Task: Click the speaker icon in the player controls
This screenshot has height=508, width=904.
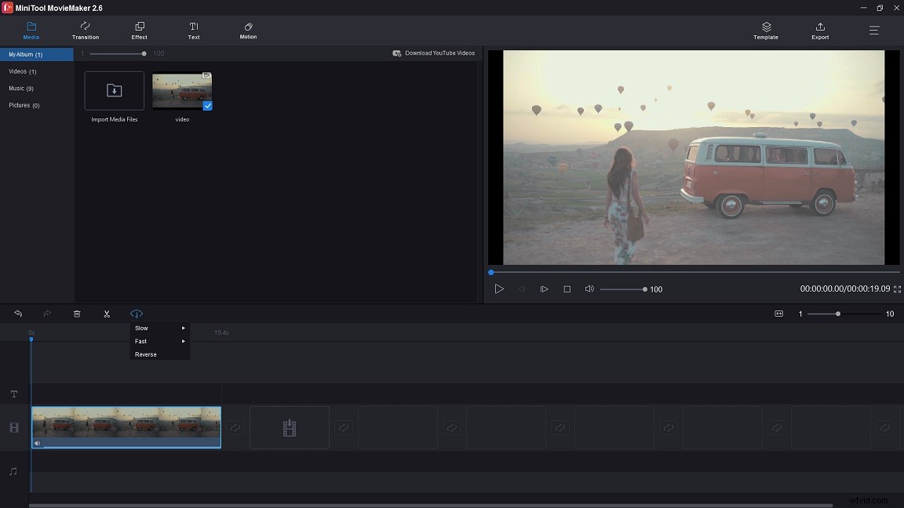Action: point(589,288)
